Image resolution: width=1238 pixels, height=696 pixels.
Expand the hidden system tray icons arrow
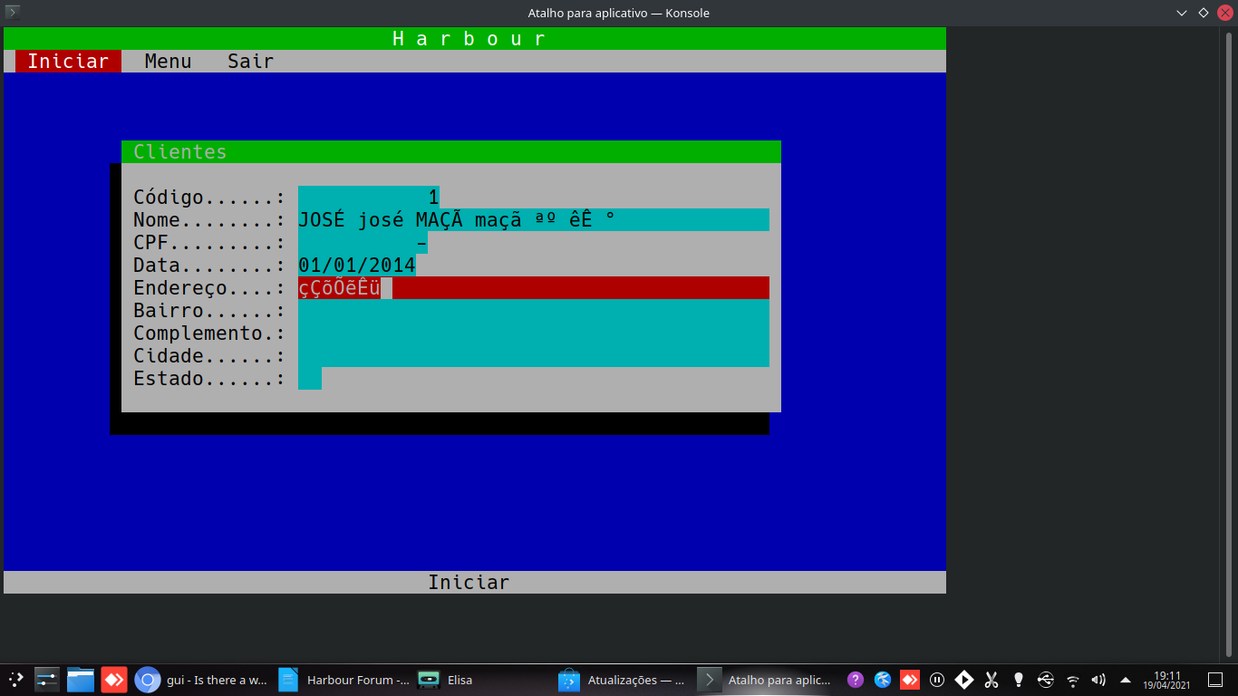[x=1126, y=680]
